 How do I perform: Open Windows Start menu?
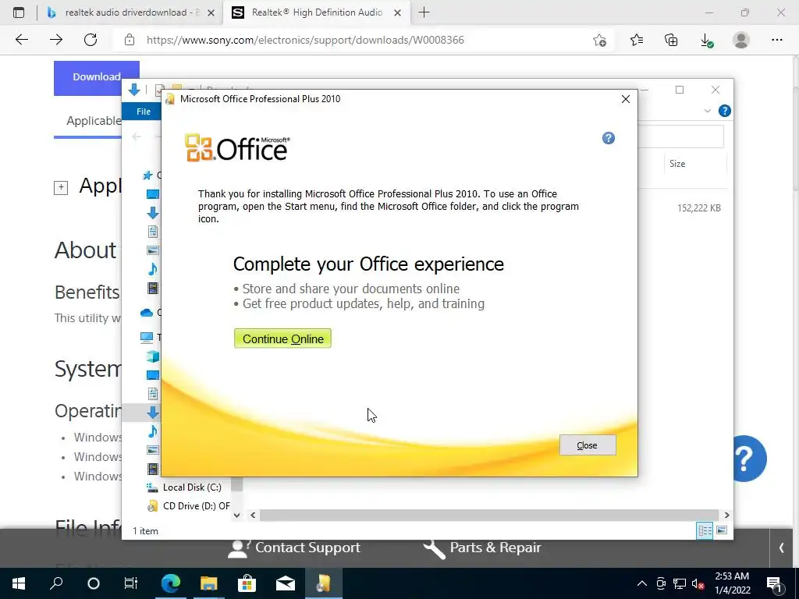pos(19,583)
